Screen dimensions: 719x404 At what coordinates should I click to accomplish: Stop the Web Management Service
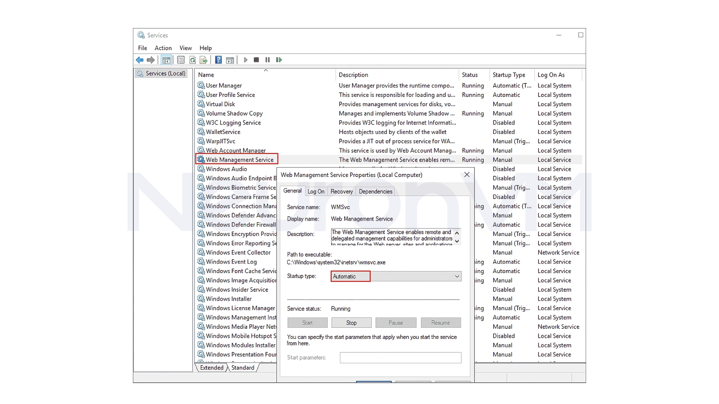coord(351,322)
